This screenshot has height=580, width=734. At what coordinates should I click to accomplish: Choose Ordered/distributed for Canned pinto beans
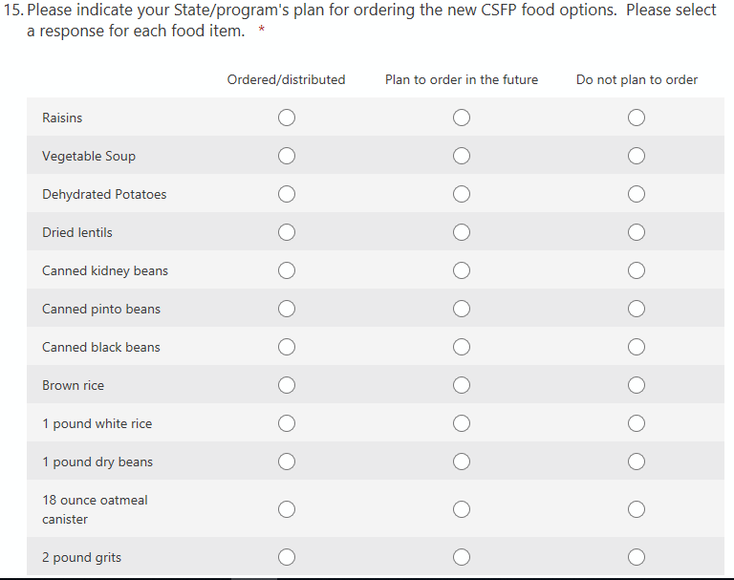(286, 309)
